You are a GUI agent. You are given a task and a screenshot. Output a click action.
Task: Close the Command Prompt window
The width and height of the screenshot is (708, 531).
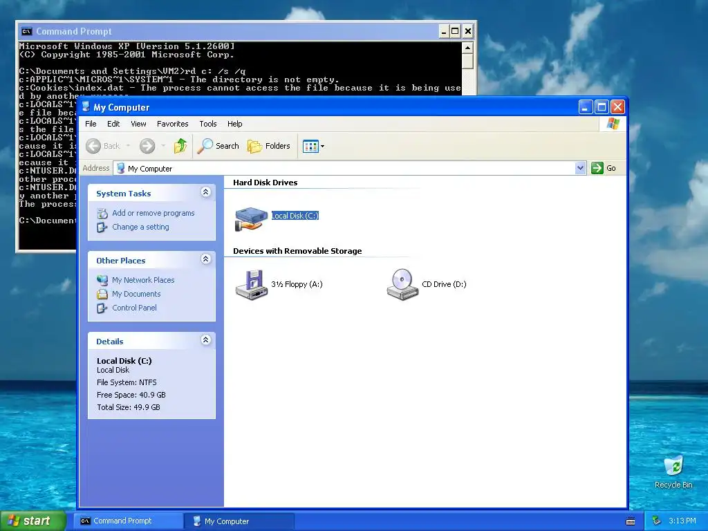[468, 31]
